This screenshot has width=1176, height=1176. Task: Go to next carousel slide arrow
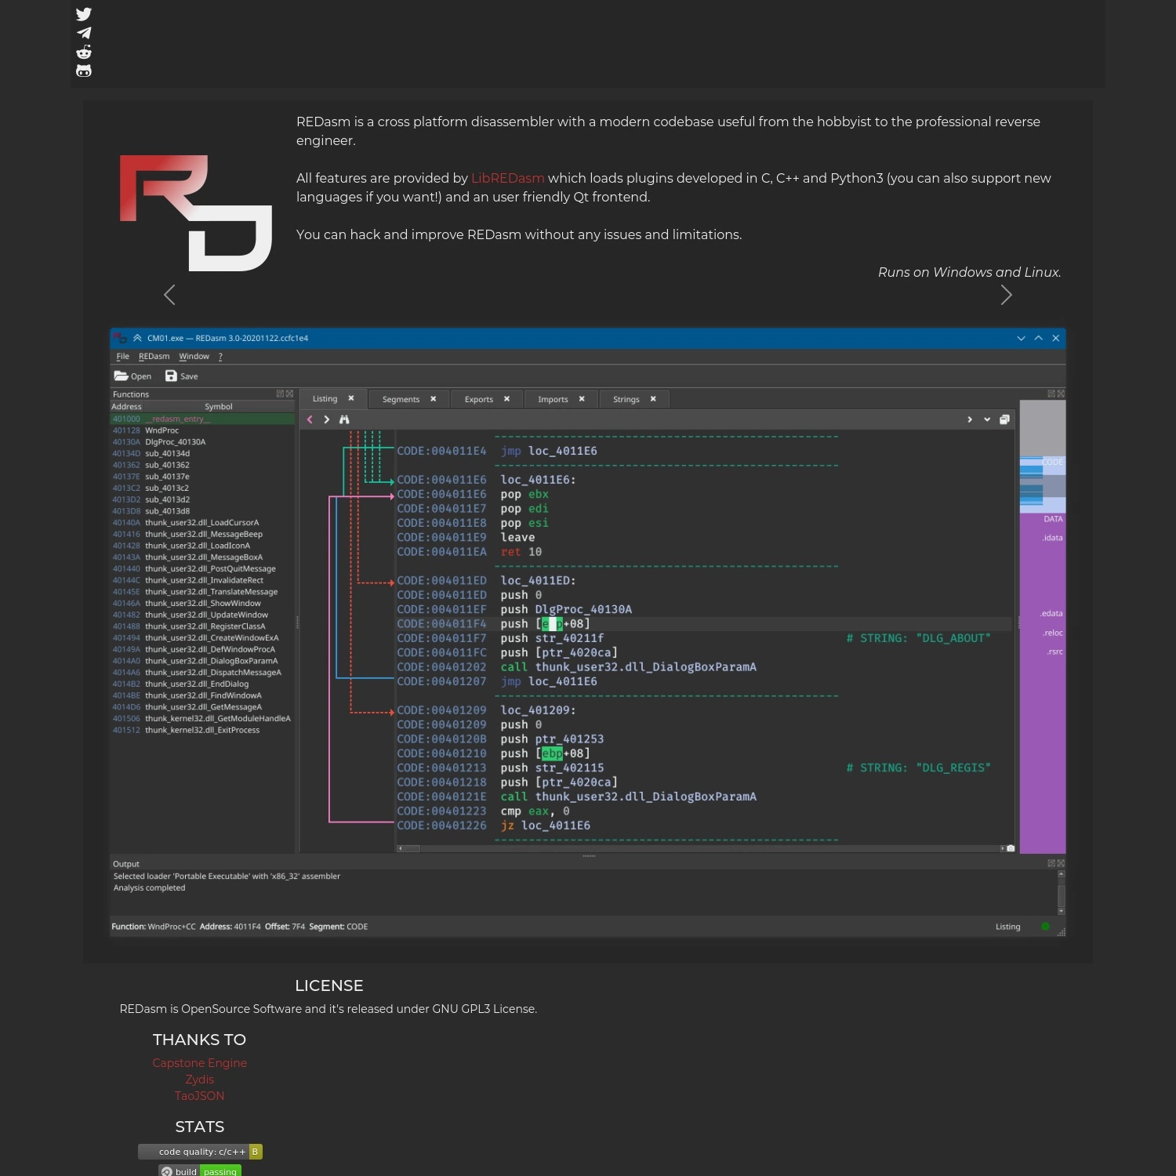[x=1007, y=295]
